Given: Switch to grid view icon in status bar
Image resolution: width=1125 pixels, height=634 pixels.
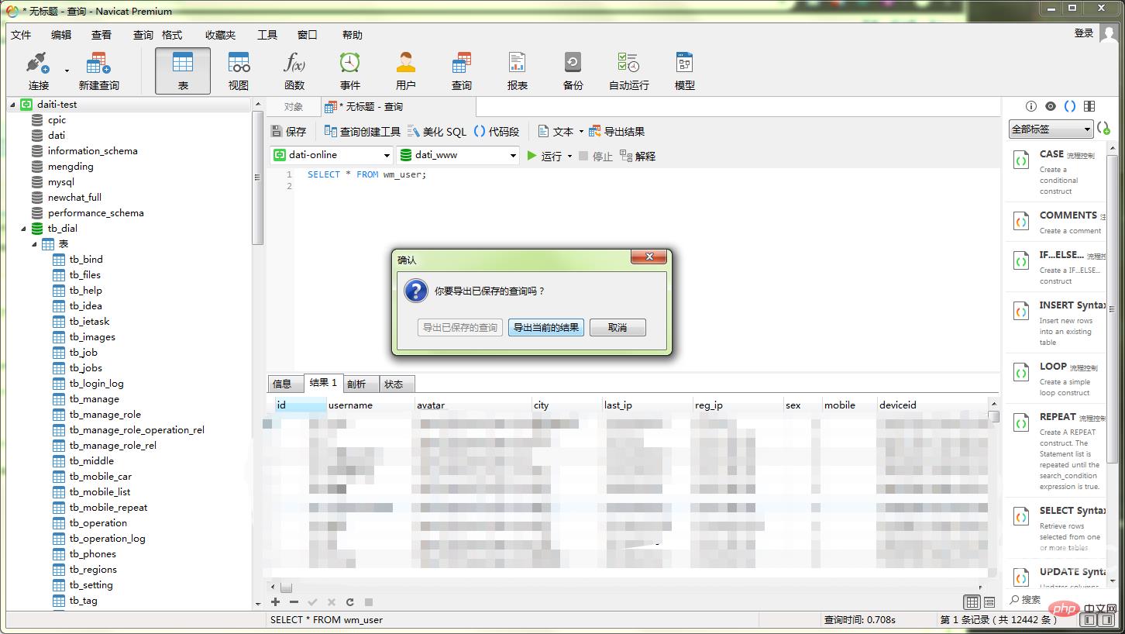Looking at the screenshot, I should coord(971,602).
